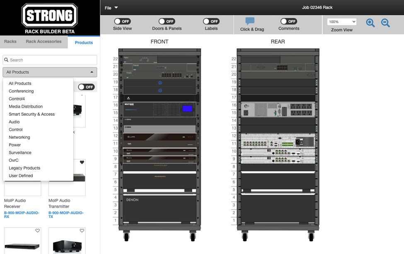Select the Parasound unit in front rack
Image resolution: width=404 pixels, height=254 pixels.
160,167
